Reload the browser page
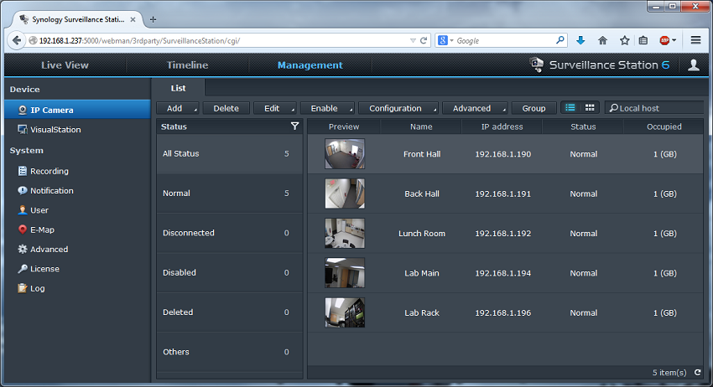The height and width of the screenshot is (387, 713). point(424,40)
